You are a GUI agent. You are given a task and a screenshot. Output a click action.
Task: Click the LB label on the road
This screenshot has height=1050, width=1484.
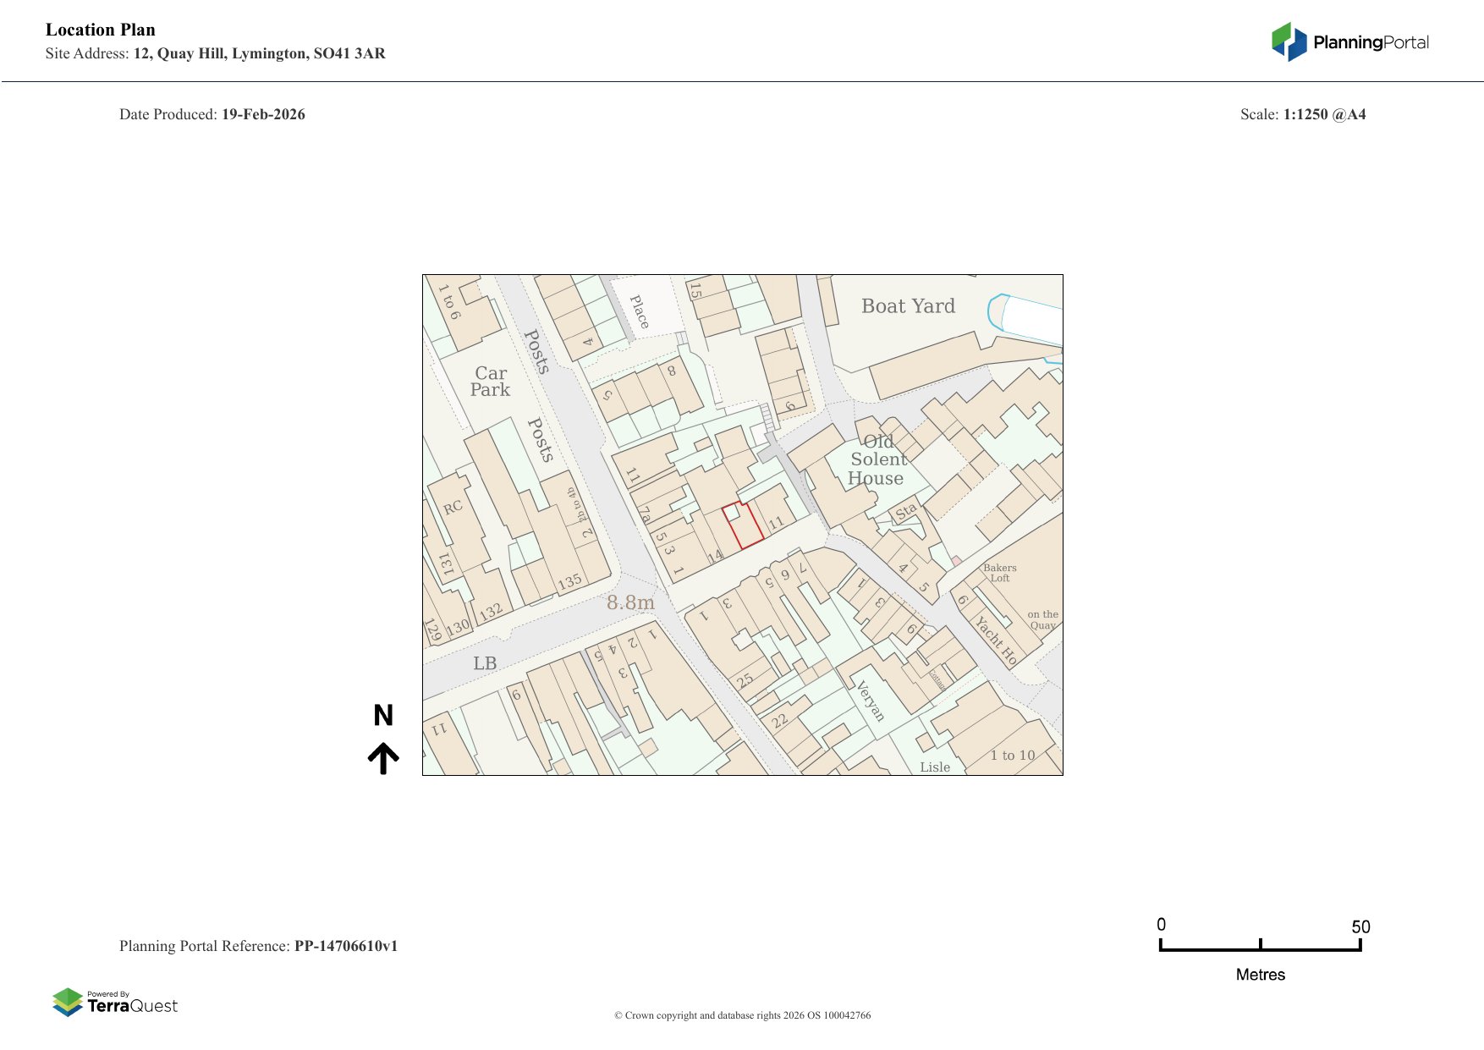point(485,663)
